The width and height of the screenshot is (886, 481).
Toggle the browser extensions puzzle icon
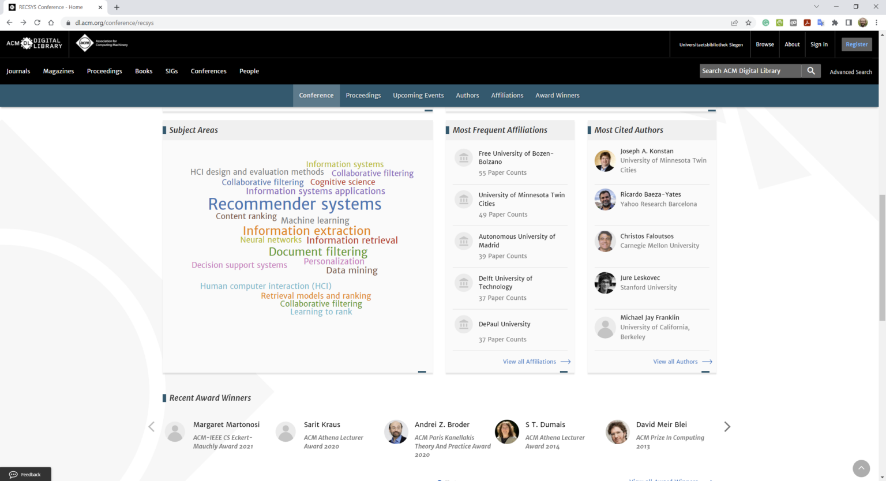(835, 22)
